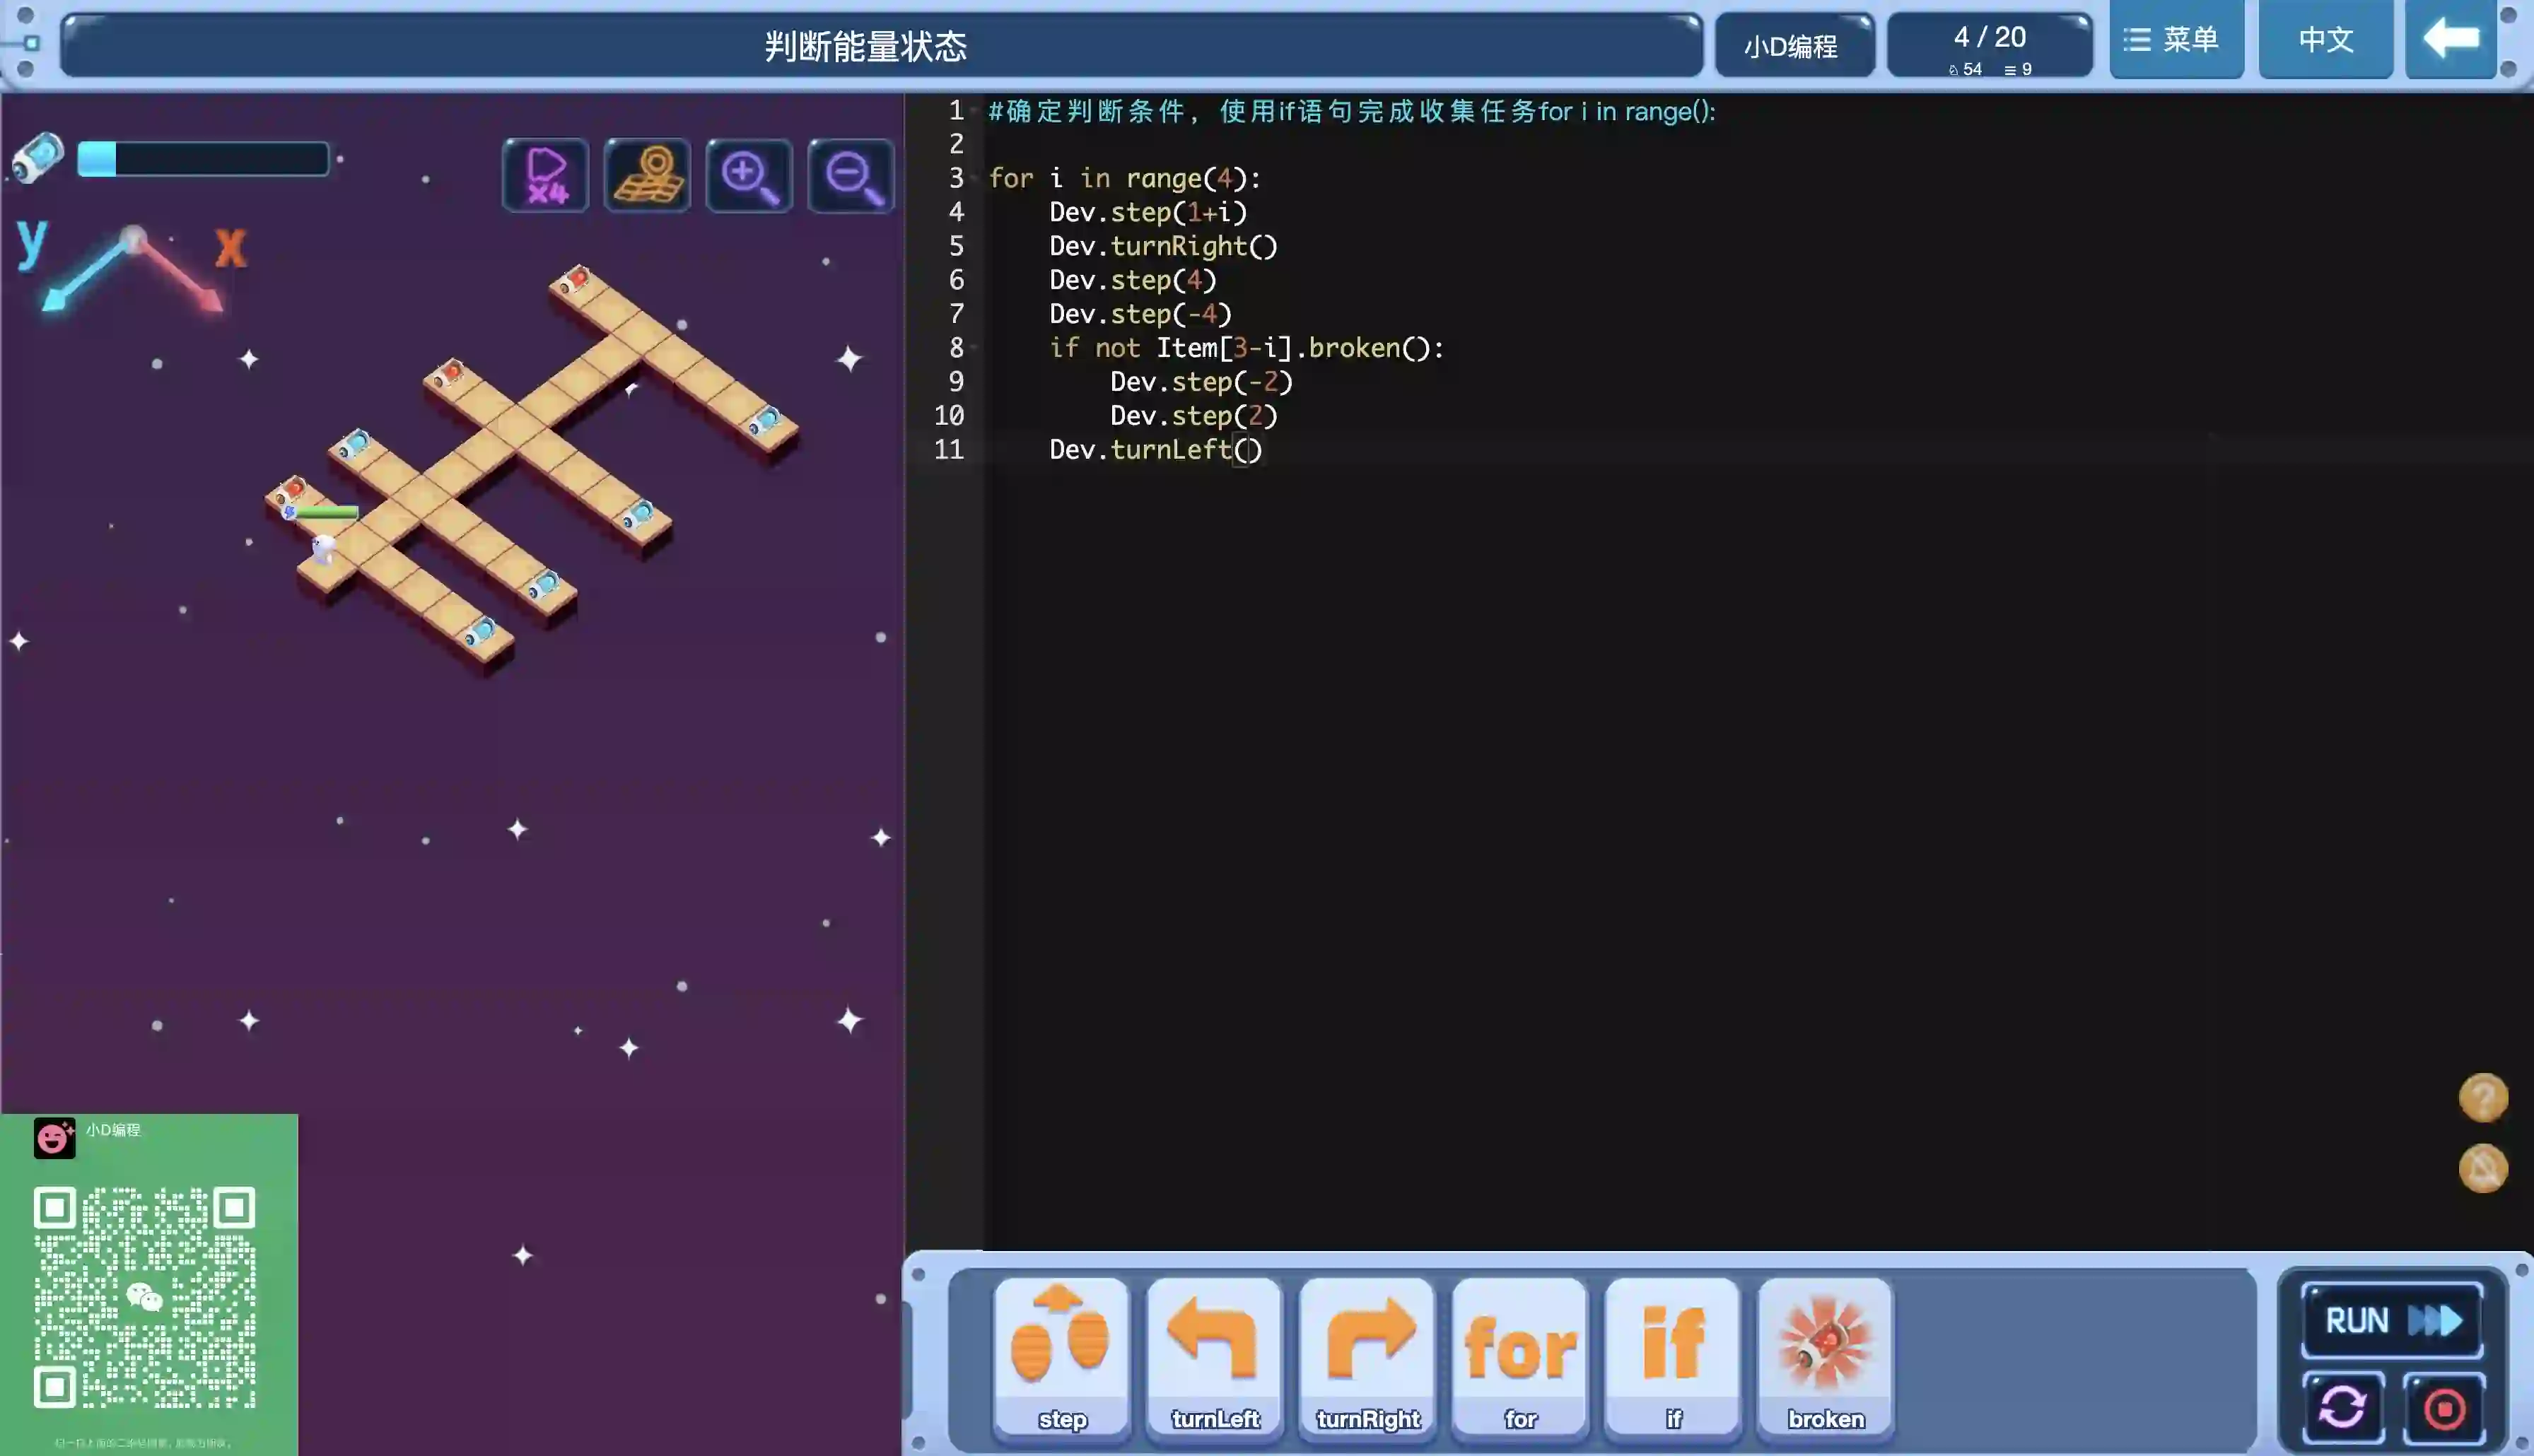The height and width of the screenshot is (1456, 2534).
Task: Insert the turnRight command block
Action: tap(1367, 1356)
